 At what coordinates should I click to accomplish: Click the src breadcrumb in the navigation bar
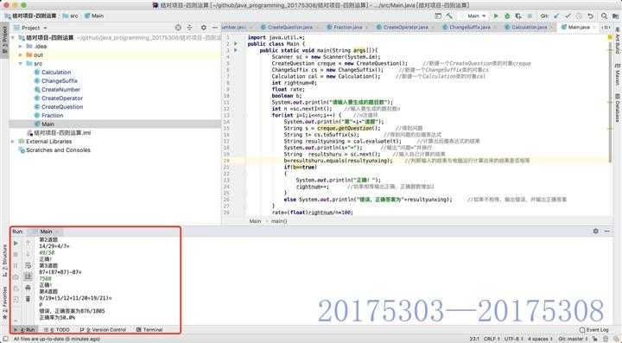pos(71,16)
